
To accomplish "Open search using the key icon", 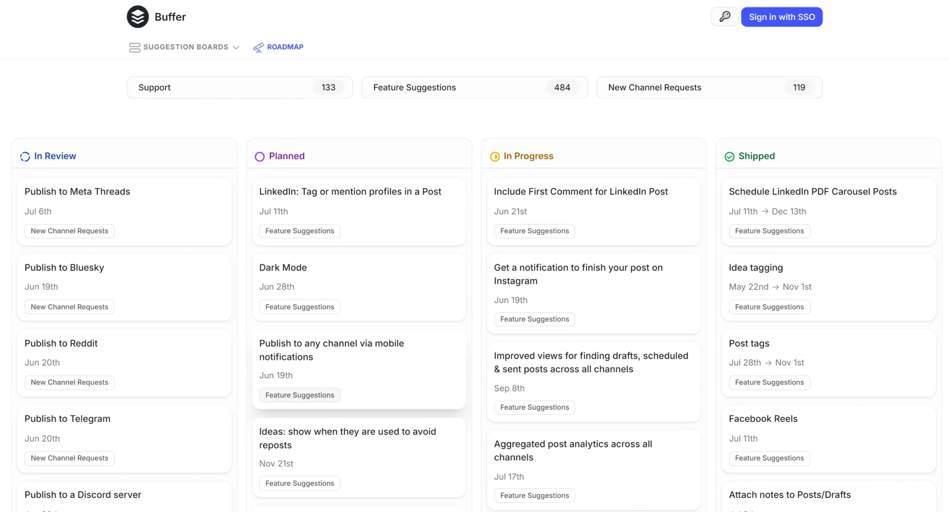I will click(724, 17).
